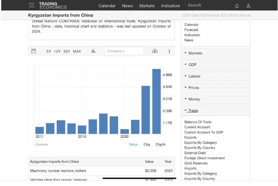
Task: Open sidebar Calendar link
Action: [191, 25]
